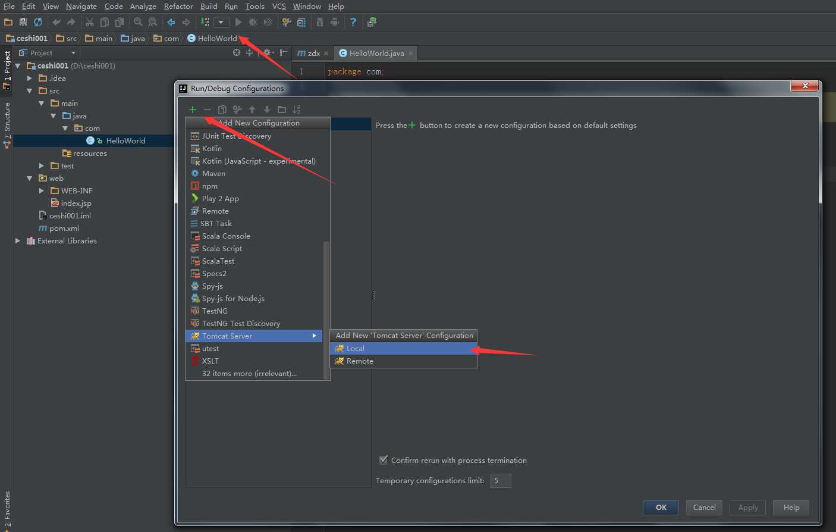
Task: Open the Refactor menu
Action: 178,6
